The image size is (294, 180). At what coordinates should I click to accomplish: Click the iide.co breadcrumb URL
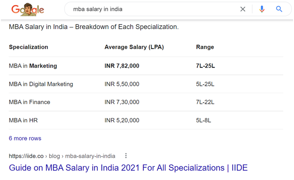click(x=62, y=156)
